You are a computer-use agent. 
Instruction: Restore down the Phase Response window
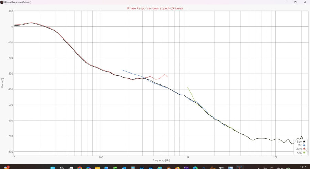(x=295, y=2)
